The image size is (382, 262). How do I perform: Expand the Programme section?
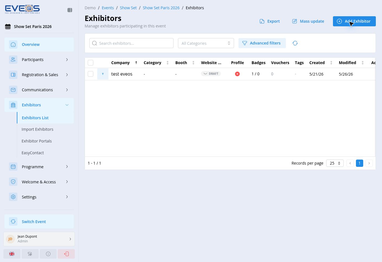[39, 167]
